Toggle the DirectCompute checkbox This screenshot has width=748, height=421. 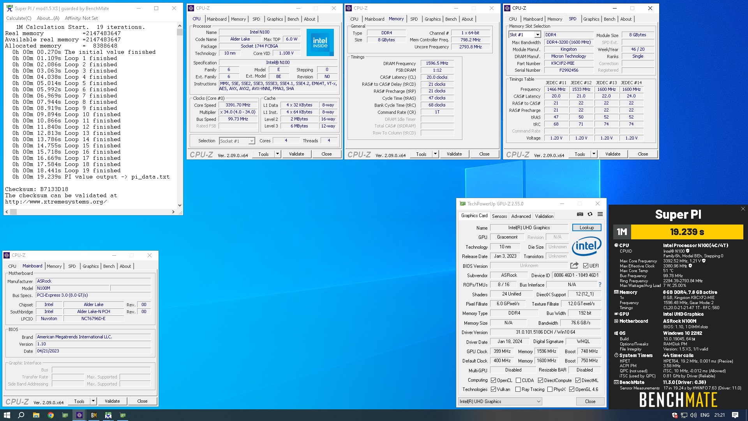[x=540, y=380]
